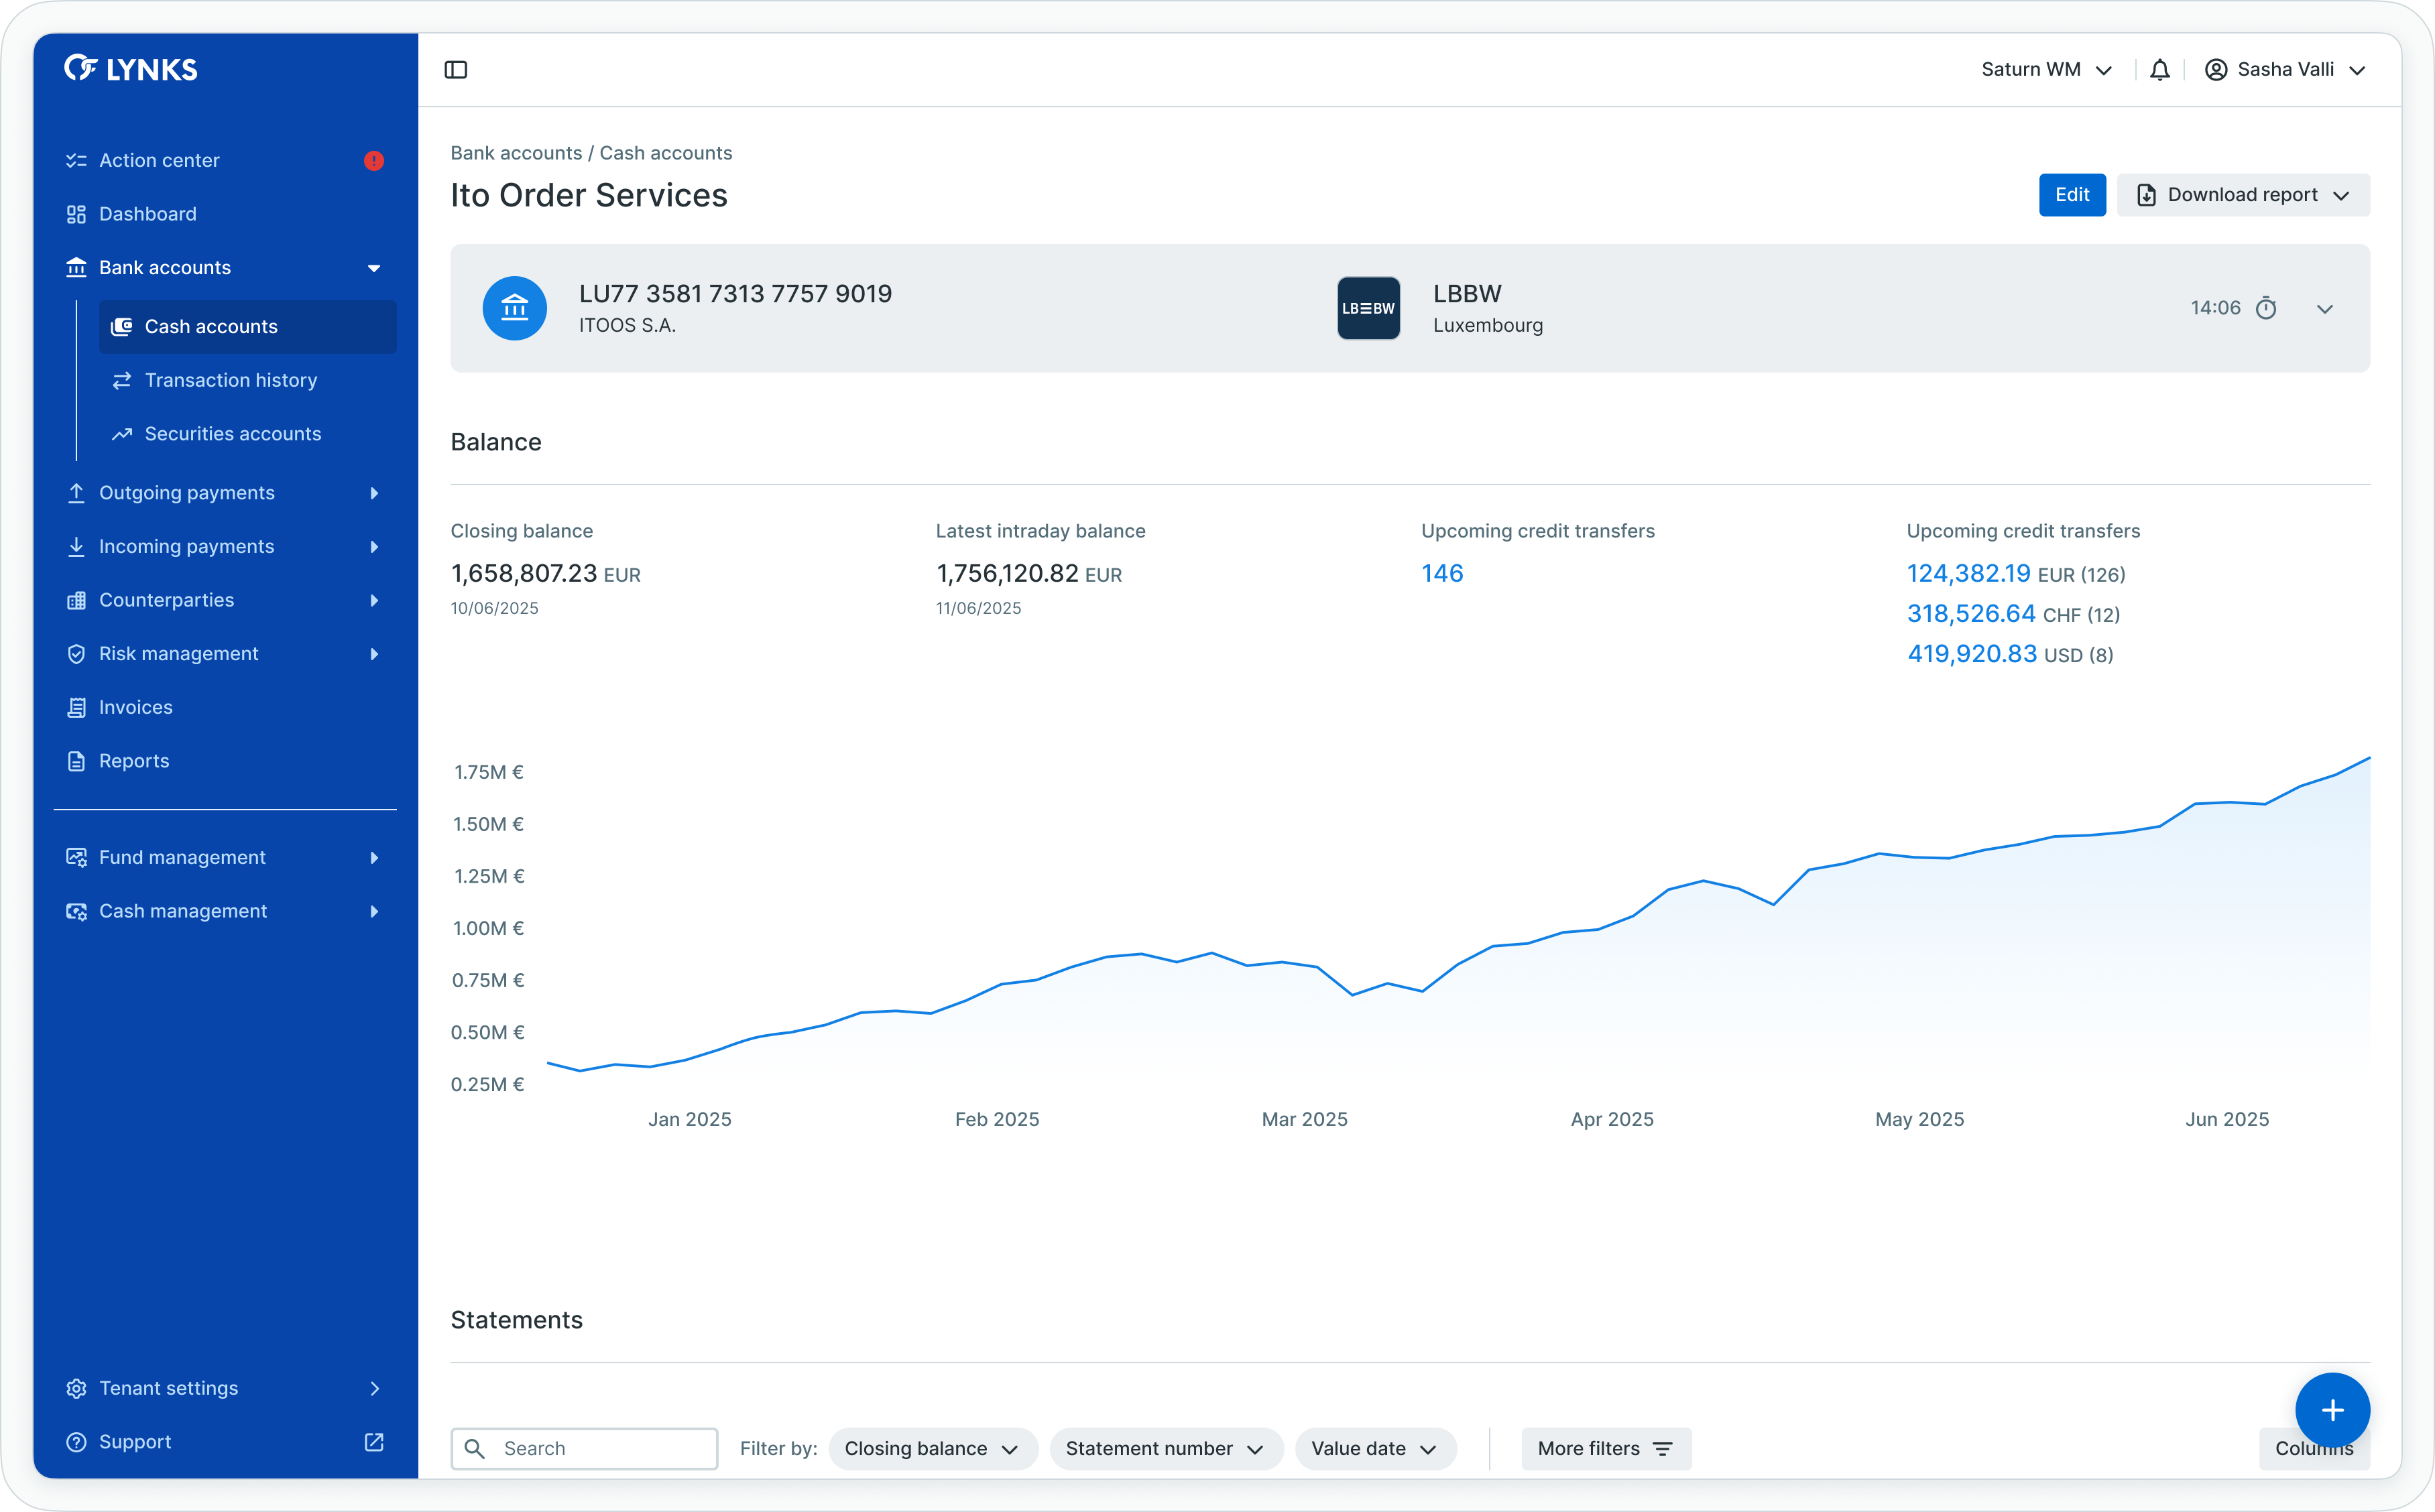
Task: Click the Action center red alert badge
Action: coord(374,161)
